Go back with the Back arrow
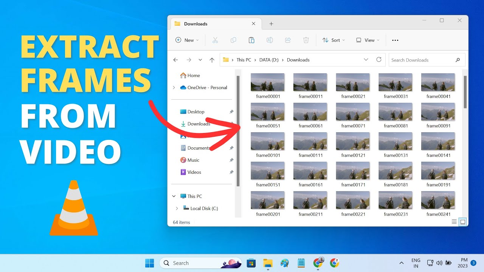This screenshot has width=484, height=272. coord(175,60)
